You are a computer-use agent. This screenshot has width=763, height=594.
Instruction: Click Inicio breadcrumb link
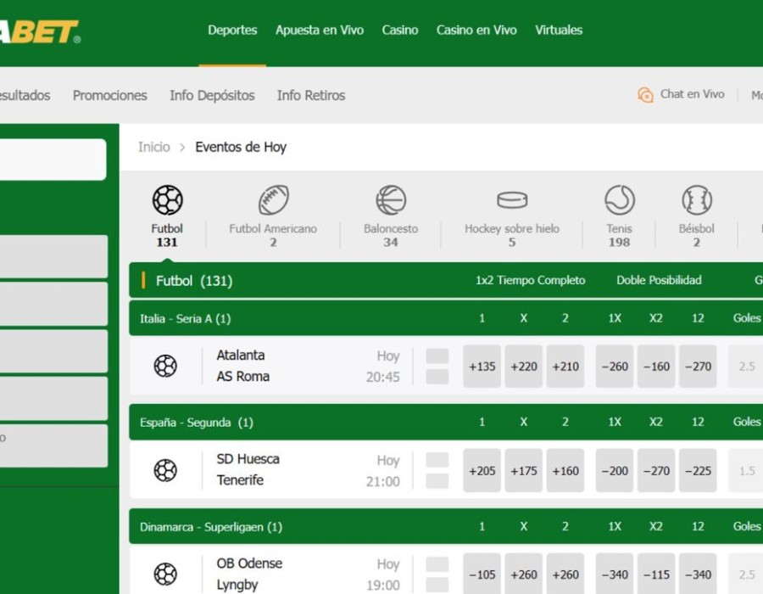(154, 147)
